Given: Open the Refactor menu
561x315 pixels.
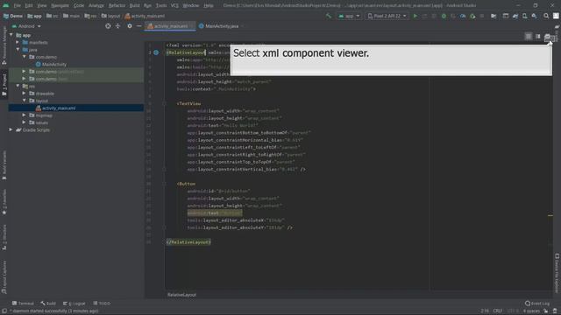Looking at the screenshot, I should tap(117, 5).
